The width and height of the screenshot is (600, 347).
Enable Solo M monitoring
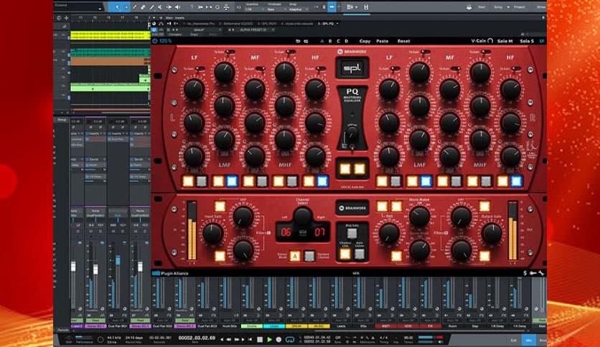505,41
